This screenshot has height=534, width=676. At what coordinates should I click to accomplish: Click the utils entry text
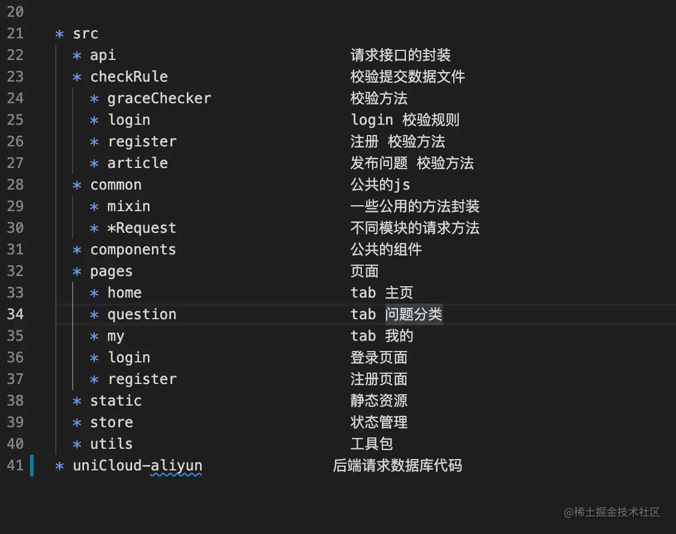pos(112,444)
